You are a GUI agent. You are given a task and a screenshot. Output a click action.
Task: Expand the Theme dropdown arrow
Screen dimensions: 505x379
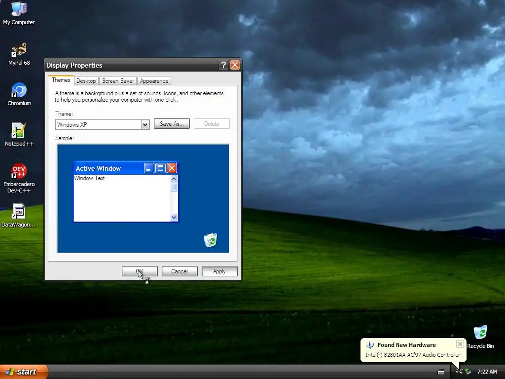coord(145,124)
